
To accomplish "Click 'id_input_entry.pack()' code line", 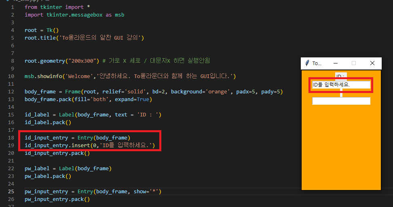I will coord(57,153).
